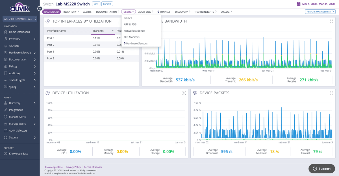Open footer Knowledge Base link
The width and height of the screenshot is (339, 176).
tap(54, 167)
